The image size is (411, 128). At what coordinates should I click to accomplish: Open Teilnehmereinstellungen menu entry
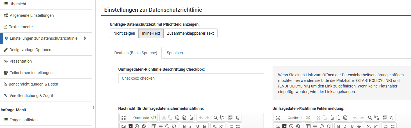click(31, 73)
